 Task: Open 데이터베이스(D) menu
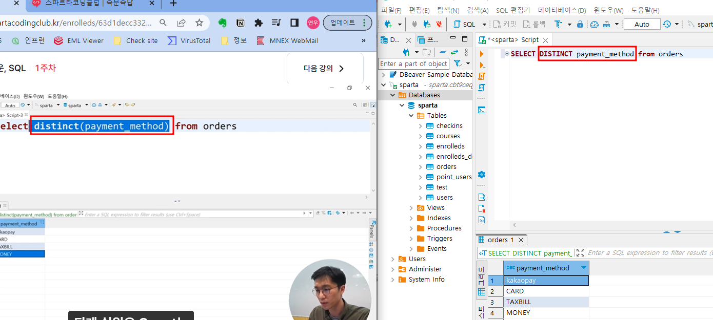(562, 10)
